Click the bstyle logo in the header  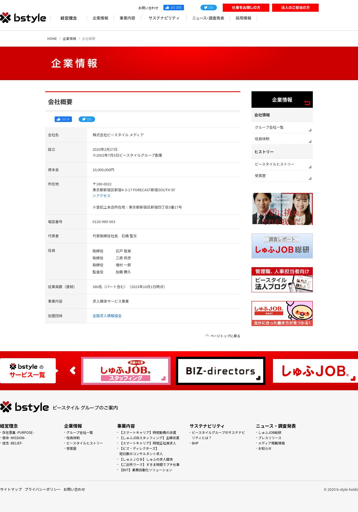coord(23,18)
